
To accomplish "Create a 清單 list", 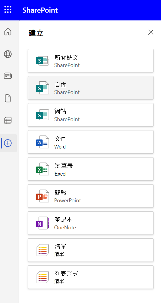I will pyautogui.click(x=91, y=250).
